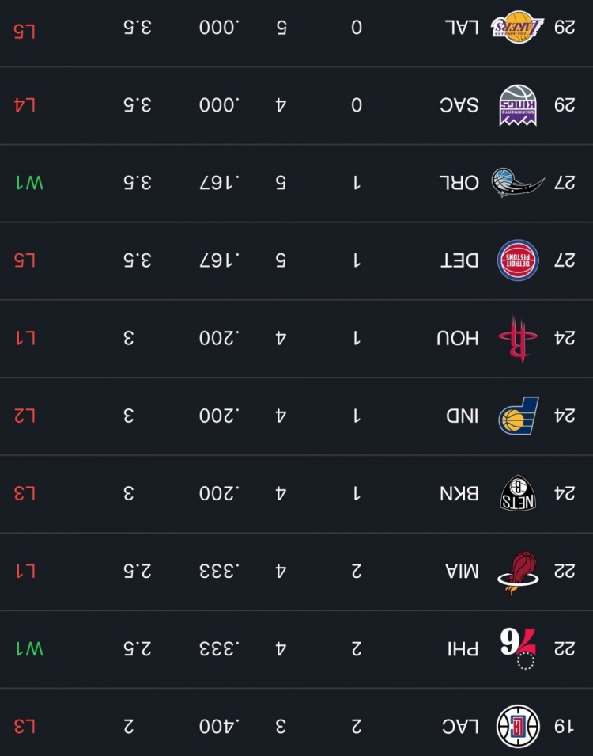Select the L3 streak for BKN
Screen dimensions: 593x756
pyautogui.click(x=25, y=493)
